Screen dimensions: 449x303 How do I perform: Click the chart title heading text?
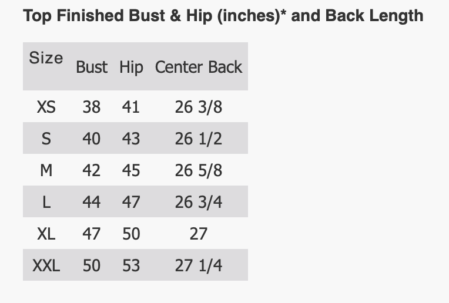click(223, 15)
